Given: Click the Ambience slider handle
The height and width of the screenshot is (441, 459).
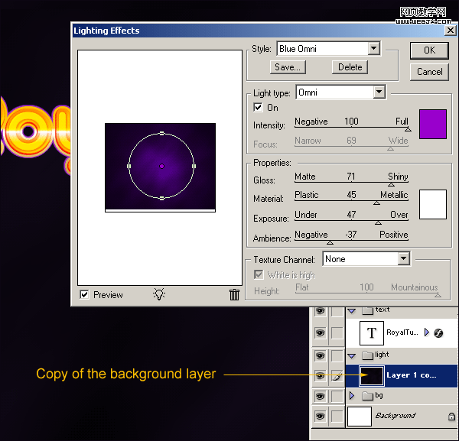Looking at the screenshot, I should [x=330, y=242].
